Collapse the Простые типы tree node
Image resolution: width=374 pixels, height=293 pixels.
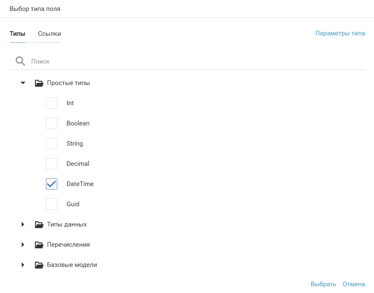23,83
